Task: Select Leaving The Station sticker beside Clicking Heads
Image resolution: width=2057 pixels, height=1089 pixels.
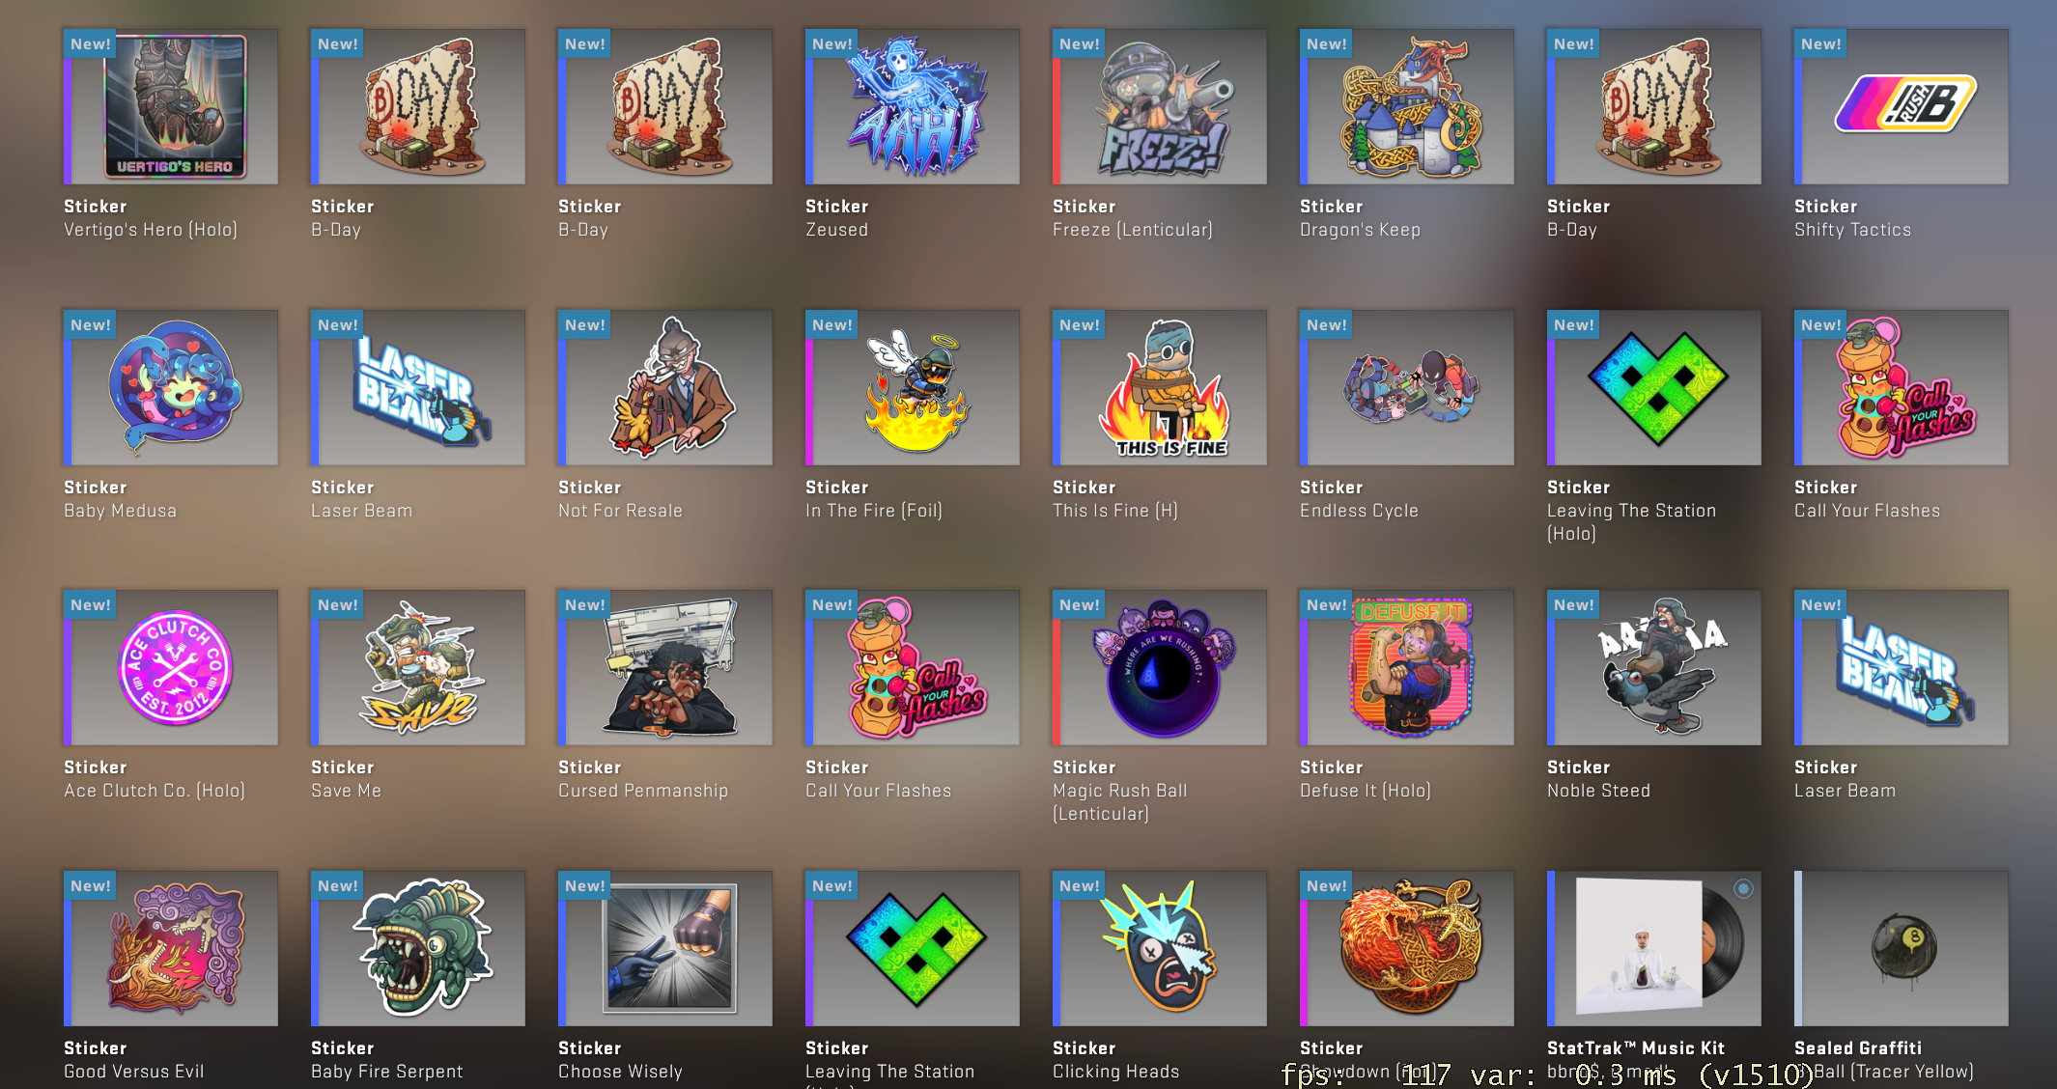Action: (x=913, y=948)
